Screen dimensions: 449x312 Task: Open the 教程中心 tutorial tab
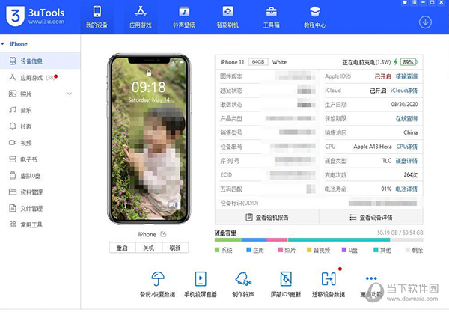[x=315, y=17]
